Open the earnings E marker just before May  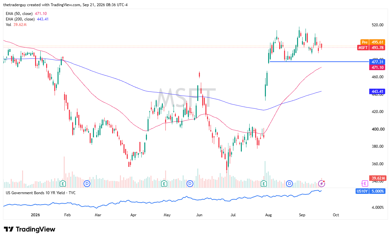click(164, 184)
